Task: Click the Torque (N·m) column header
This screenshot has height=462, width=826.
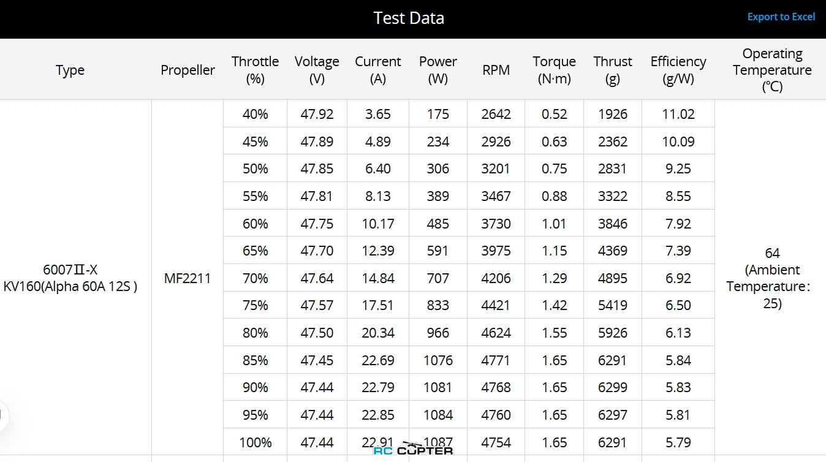Action: click(x=554, y=70)
